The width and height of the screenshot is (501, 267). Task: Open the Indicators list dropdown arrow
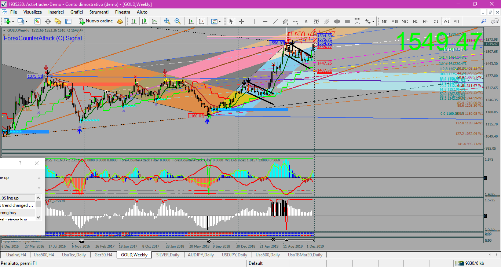(x=220, y=21)
